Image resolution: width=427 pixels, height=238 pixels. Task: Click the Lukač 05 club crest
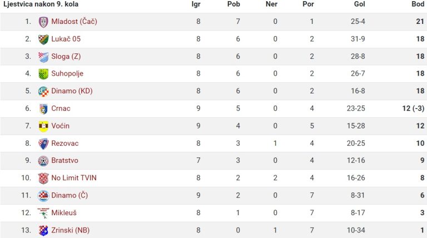(43, 39)
